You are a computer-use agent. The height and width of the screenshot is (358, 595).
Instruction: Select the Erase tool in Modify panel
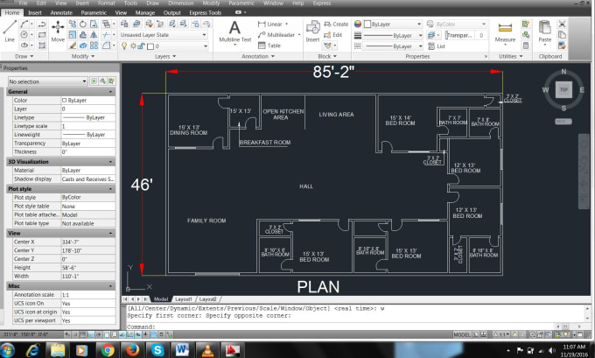tap(72, 46)
